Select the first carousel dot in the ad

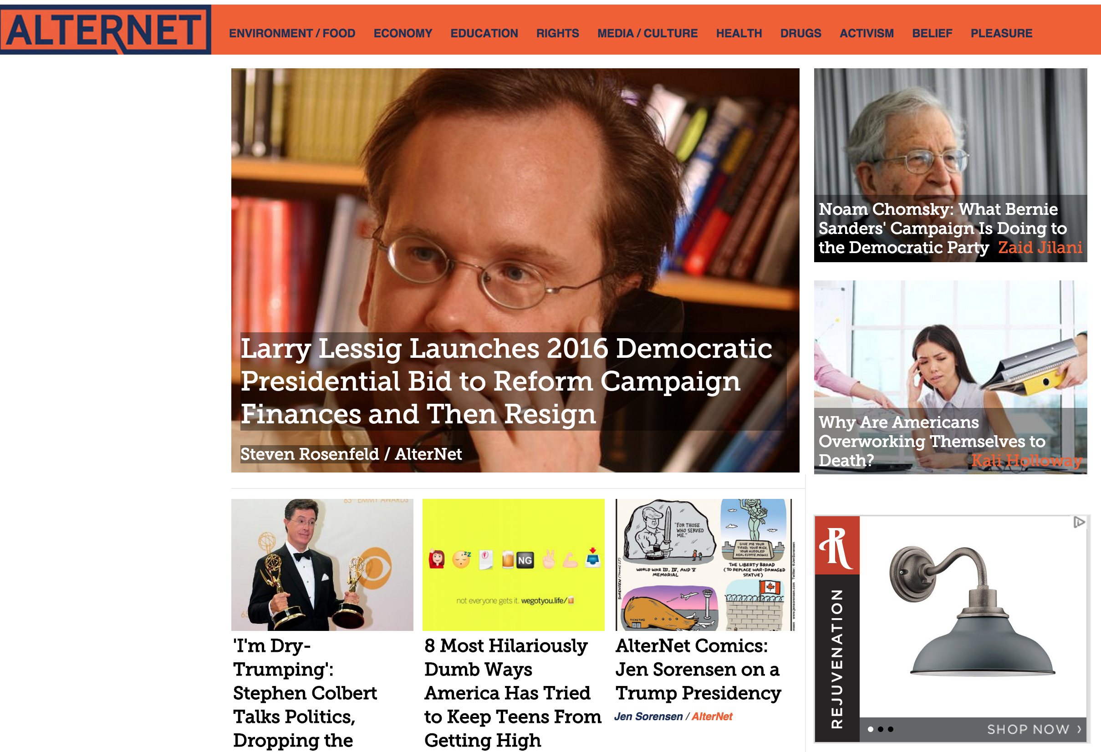[870, 729]
